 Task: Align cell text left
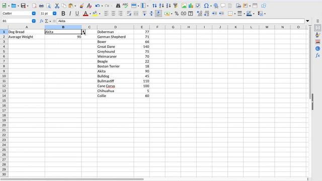[106, 14]
